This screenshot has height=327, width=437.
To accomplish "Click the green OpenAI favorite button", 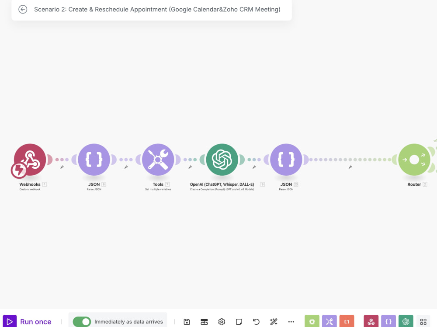I will click(406, 321).
